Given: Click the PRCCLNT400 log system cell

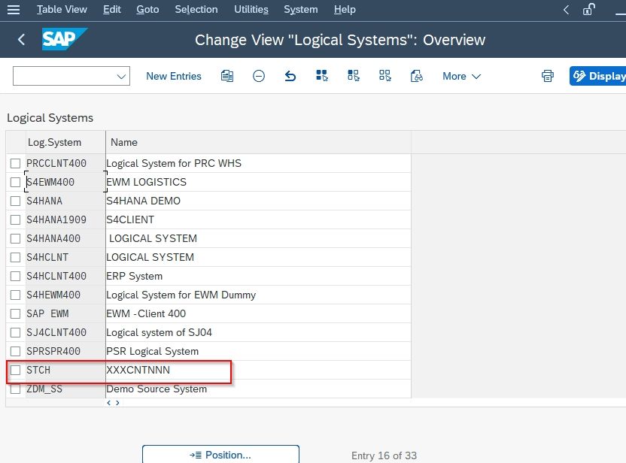Looking at the screenshot, I should (x=65, y=164).
